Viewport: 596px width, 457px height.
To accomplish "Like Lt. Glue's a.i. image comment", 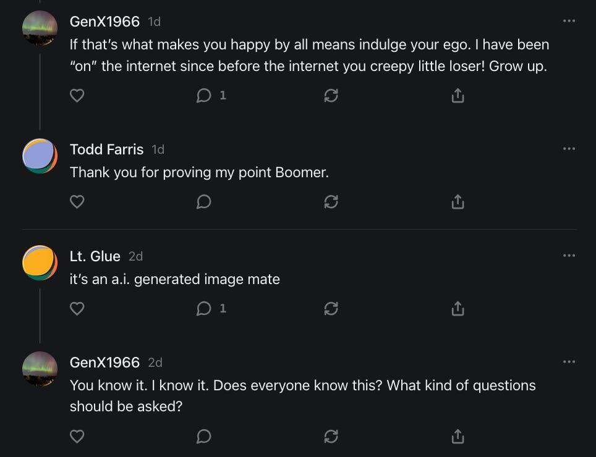I will 77,308.
